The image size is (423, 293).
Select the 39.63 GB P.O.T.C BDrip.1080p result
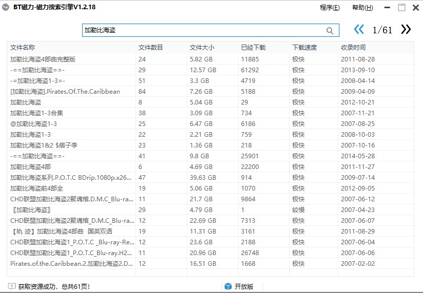71,178
